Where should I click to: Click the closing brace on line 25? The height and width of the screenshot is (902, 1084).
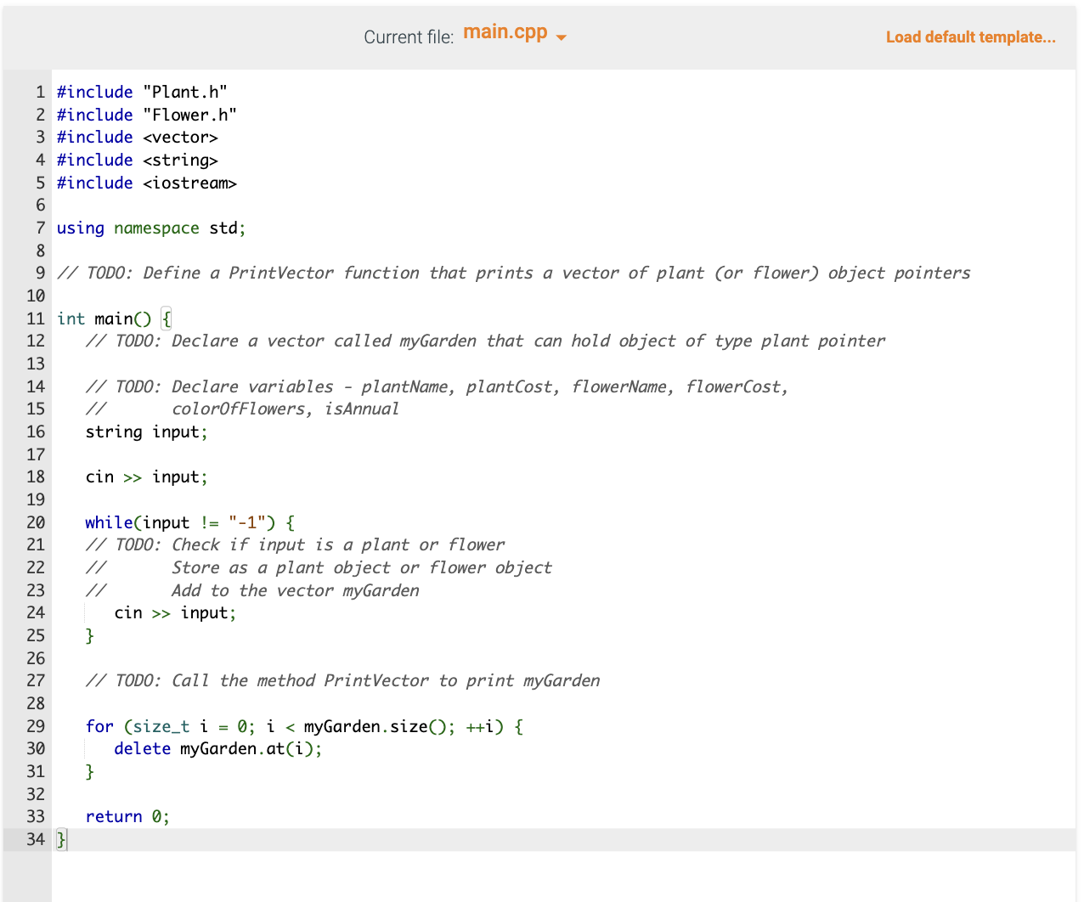point(90,635)
